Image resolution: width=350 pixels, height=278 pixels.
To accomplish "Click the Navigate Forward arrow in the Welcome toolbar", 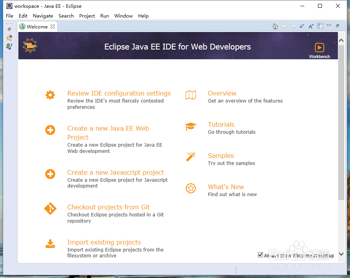I will (293, 27).
